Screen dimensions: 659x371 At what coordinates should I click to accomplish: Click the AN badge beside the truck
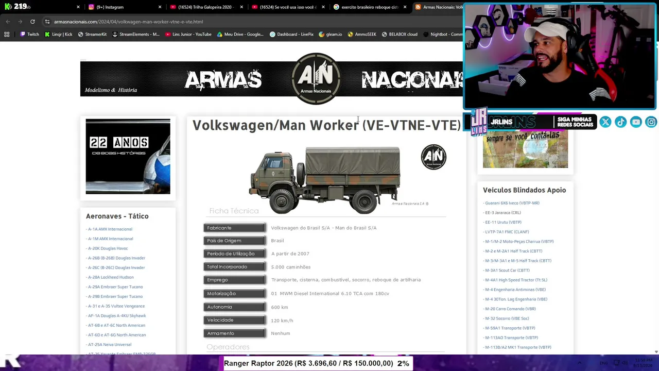433,157
